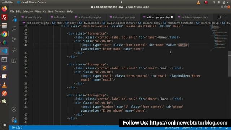Viewport: 231px width, 130px height.
Task: Open the text editor dock icon
Action: click(x=4, y=77)
